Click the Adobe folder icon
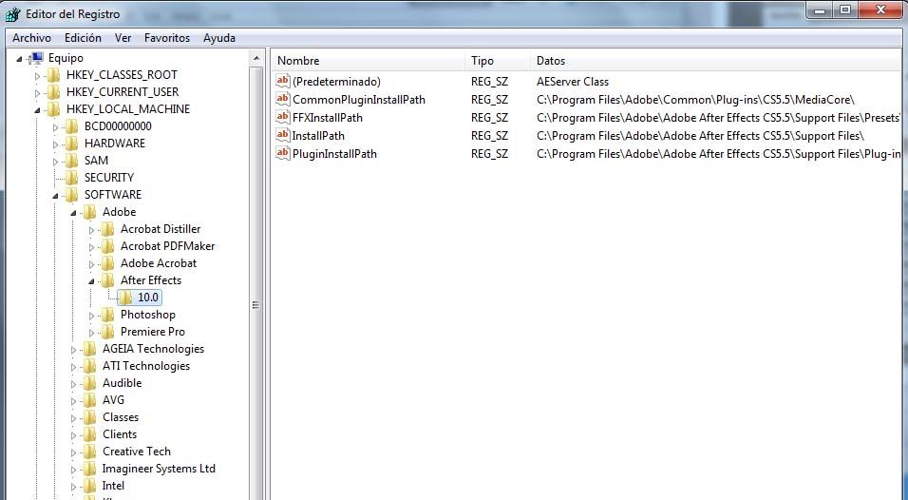Screen dimensions: 908x500 tap(90, 212)
